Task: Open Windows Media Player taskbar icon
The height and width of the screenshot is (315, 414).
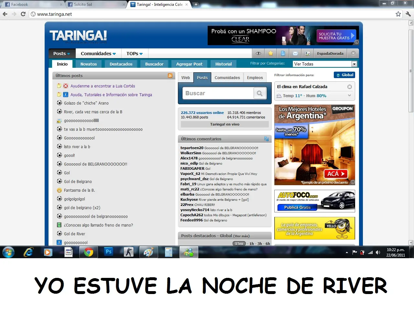Action: click(48, 252)
